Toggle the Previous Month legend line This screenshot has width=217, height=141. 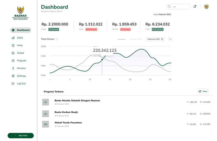122,39
